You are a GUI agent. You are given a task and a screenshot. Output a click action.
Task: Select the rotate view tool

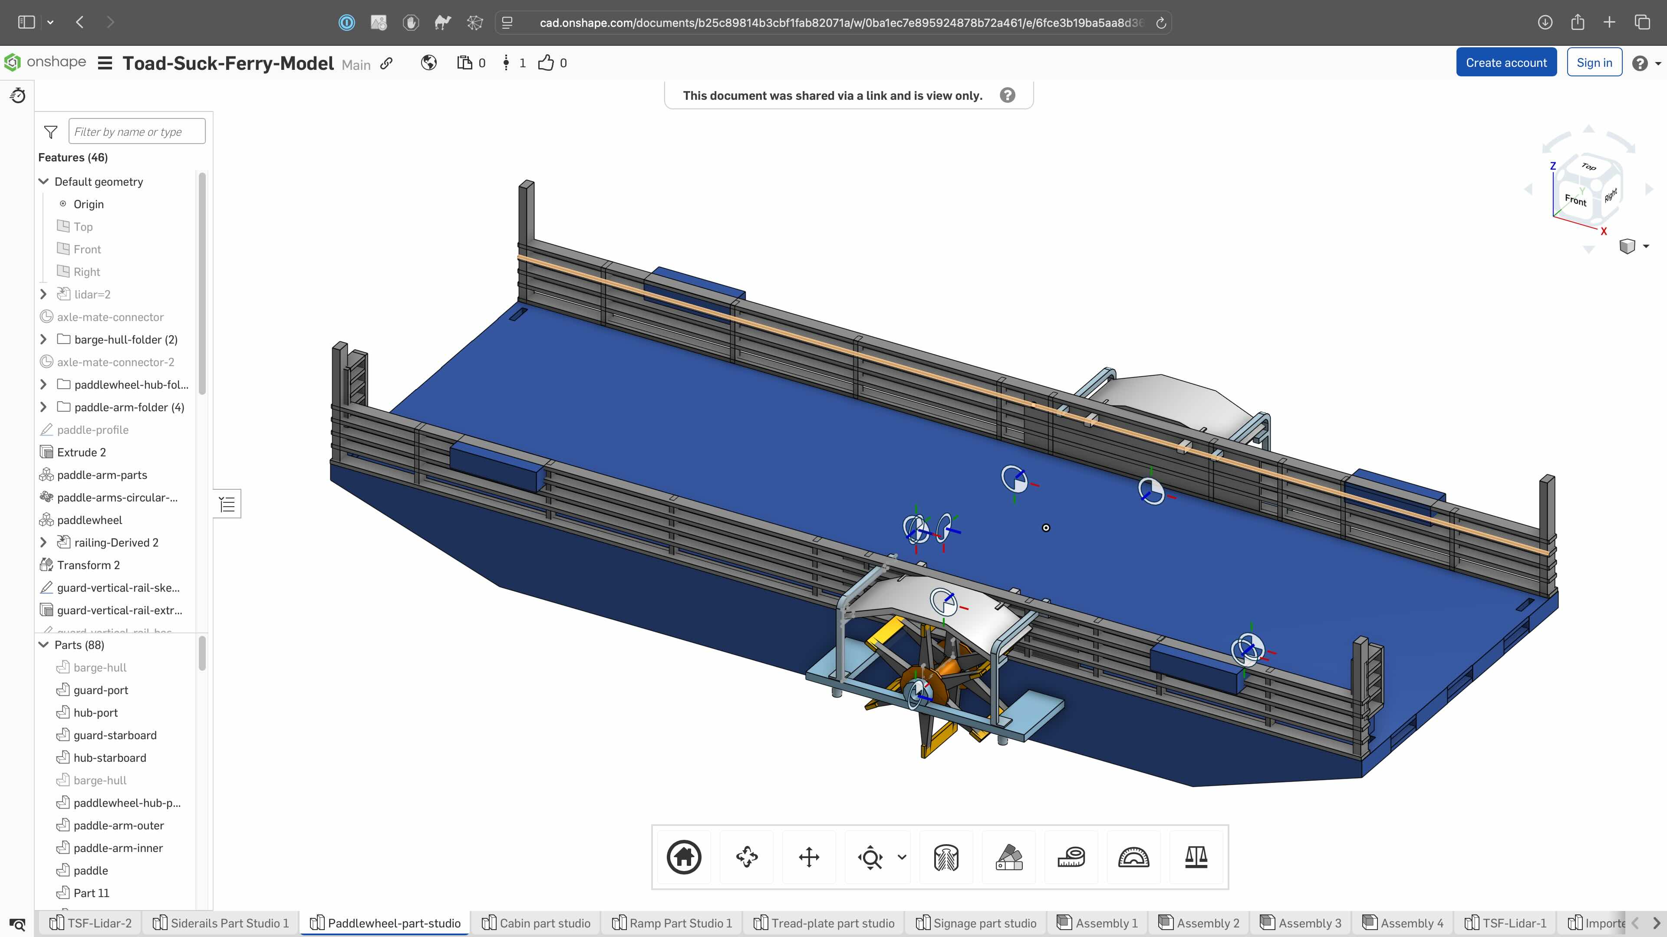click(x=747, y=858)
